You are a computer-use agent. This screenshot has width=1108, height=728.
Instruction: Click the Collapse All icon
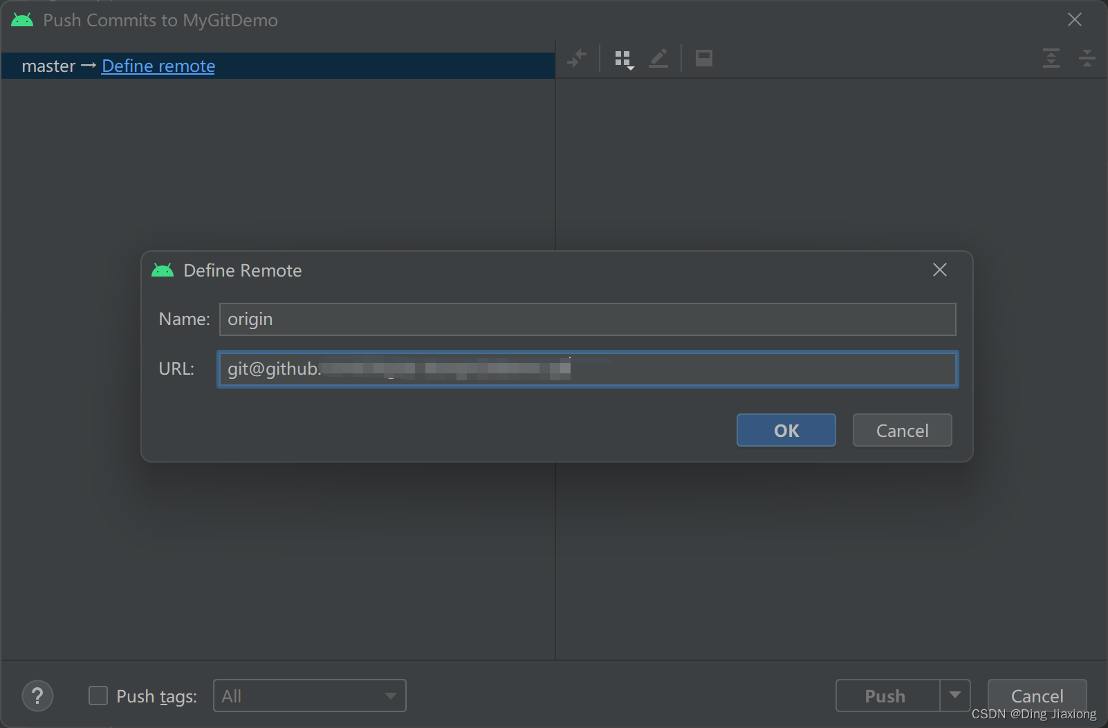pyautogui.click(x=1087, y=58)
